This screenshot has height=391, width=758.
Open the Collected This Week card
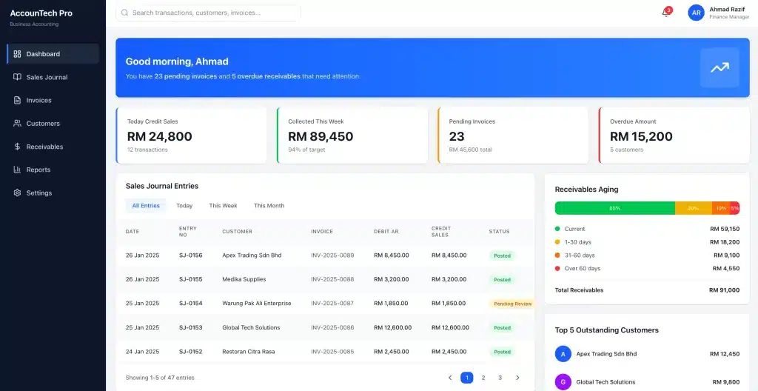pos(352,136)
